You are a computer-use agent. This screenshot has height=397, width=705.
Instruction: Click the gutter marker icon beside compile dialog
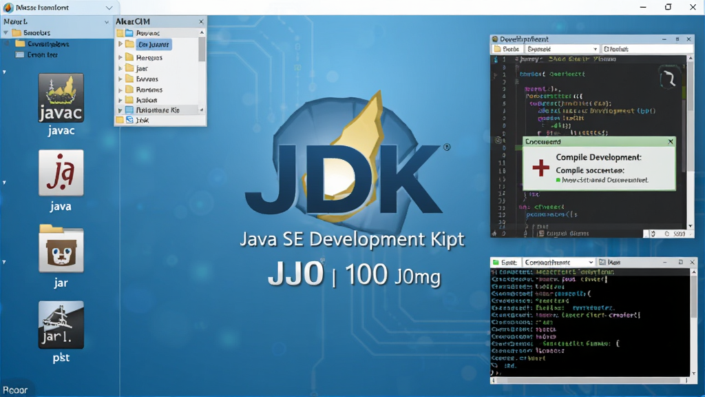pos(498,140)
